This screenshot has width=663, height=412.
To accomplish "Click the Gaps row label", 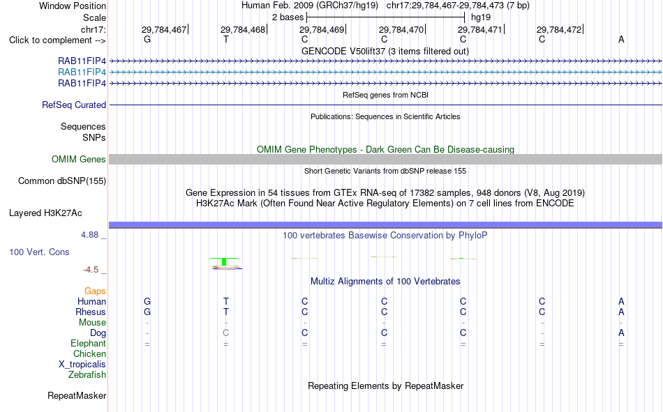I will (x=95, y=291).
